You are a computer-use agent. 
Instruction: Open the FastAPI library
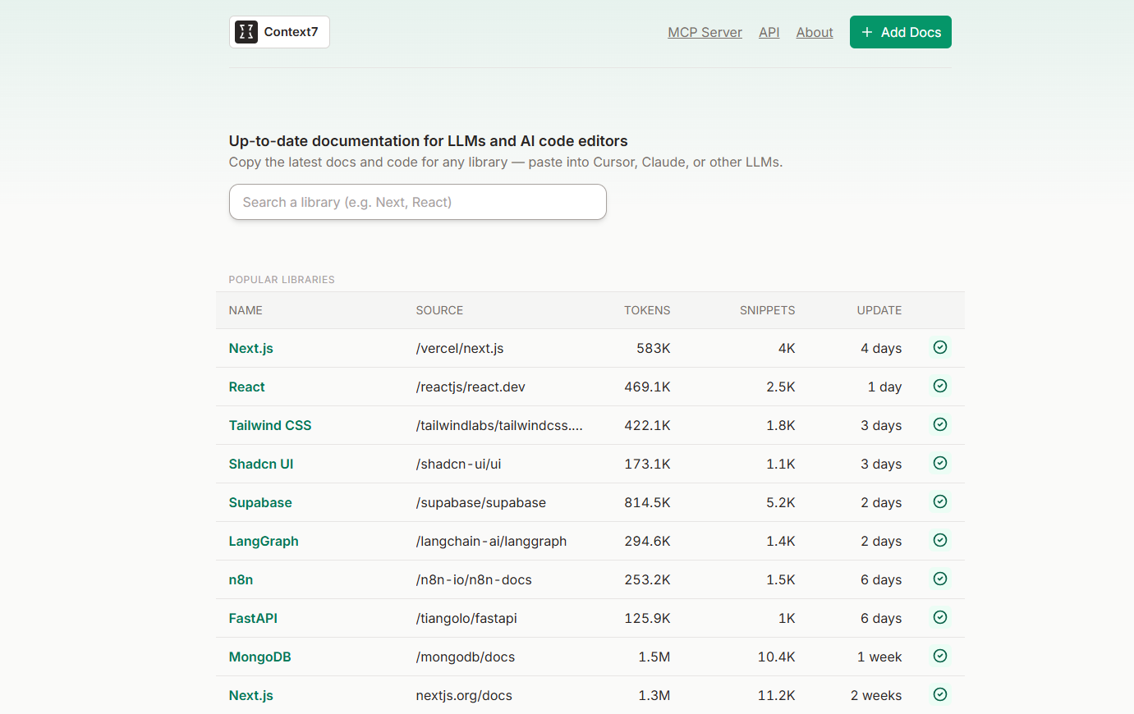click(253, 618)
